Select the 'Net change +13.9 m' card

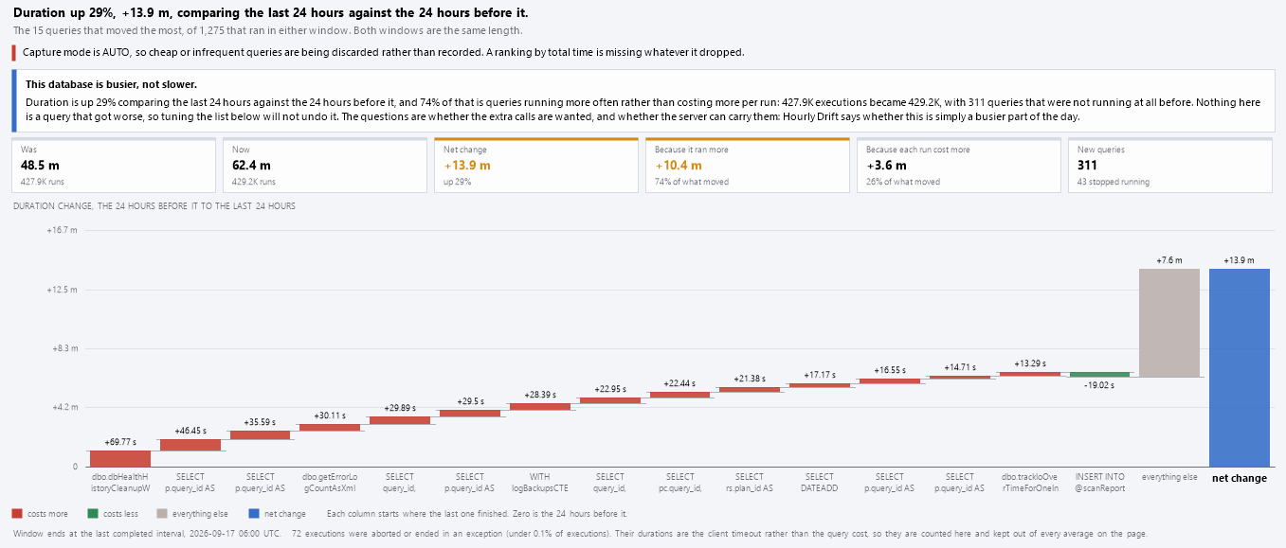pos(536,166)
